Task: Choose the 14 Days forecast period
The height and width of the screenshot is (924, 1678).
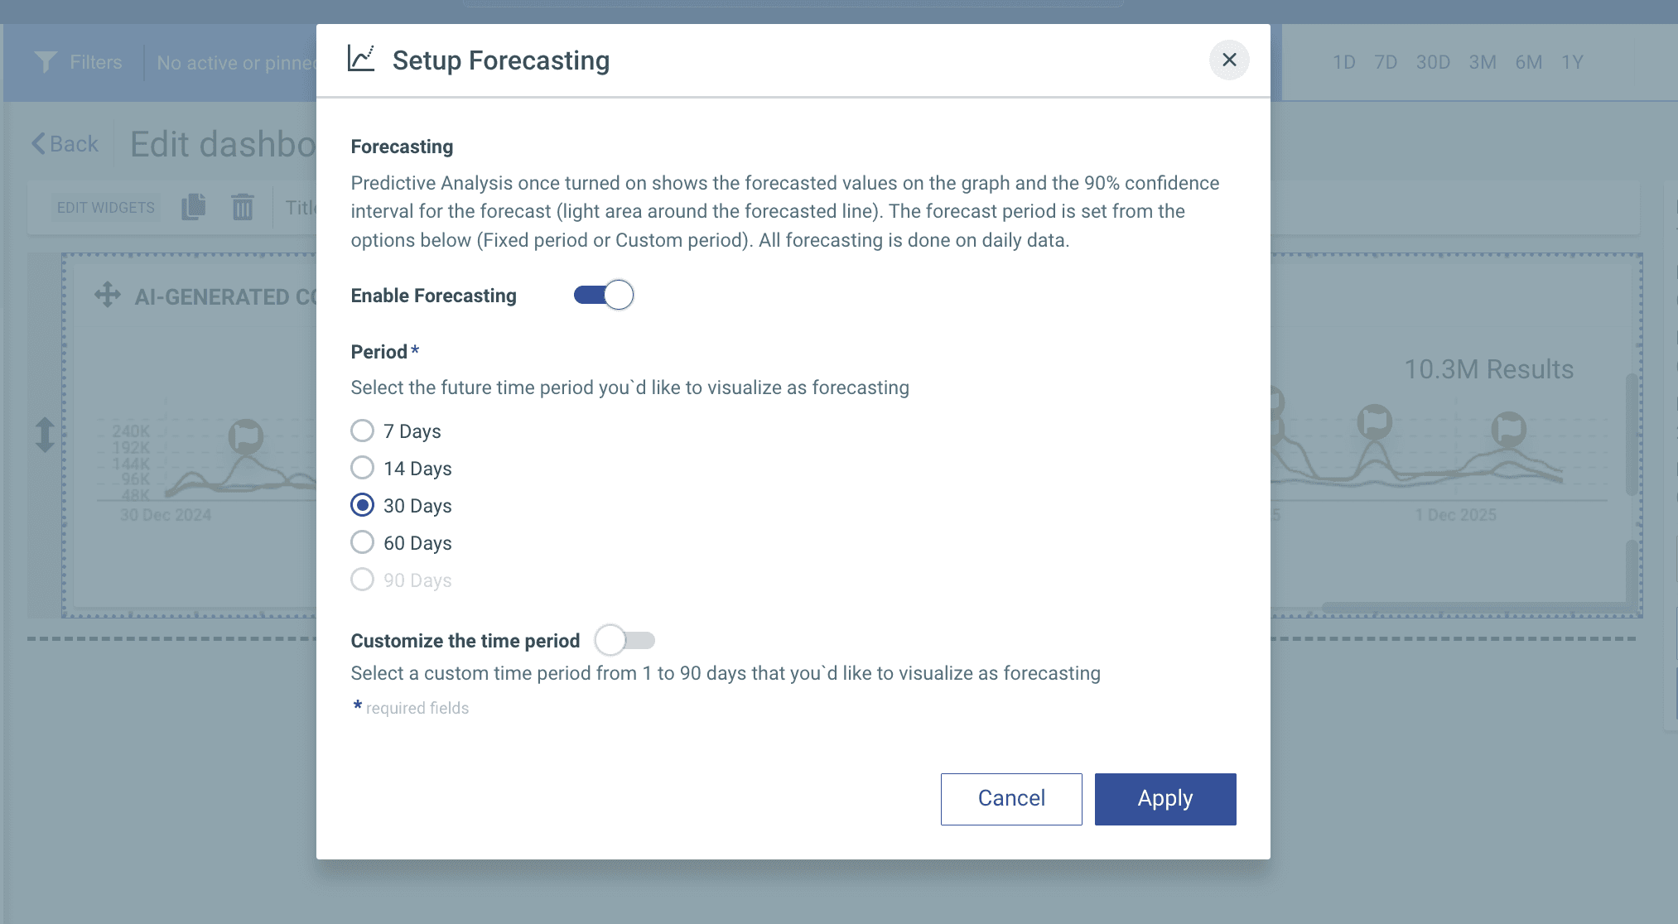Action: point(363,468)
